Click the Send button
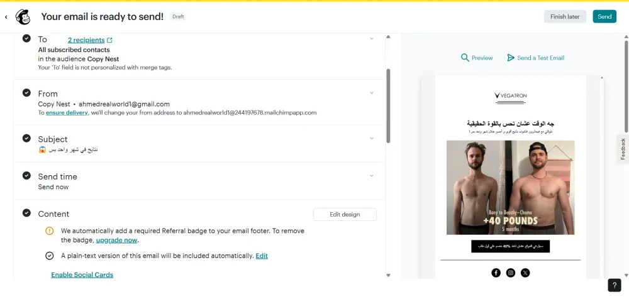The image size is (629, 297). (x=604, y=16)
